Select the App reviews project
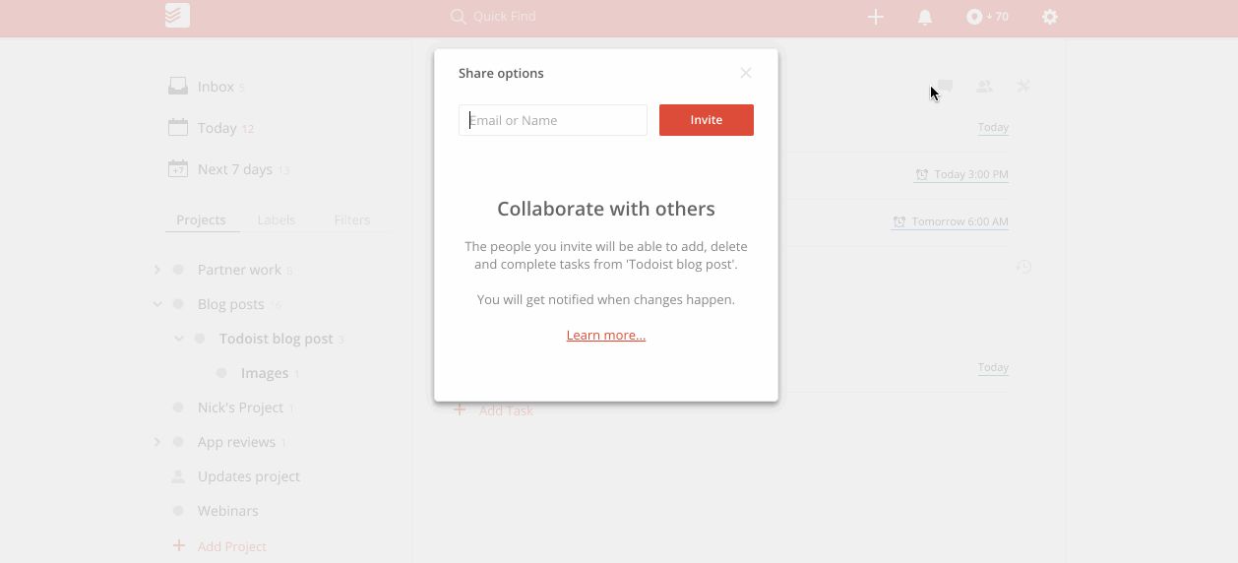 [236, 442]
